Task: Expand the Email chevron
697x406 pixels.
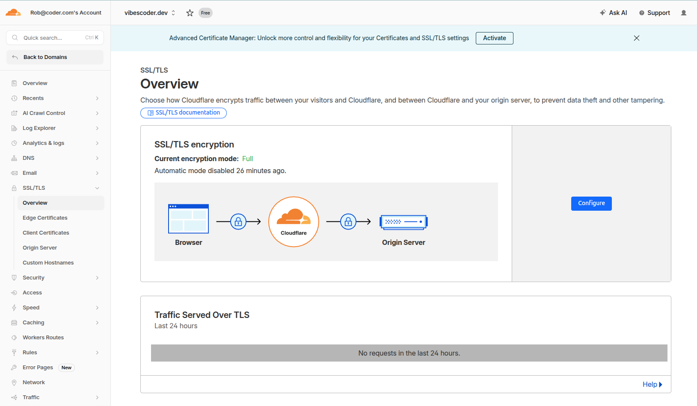Action: pos(97,173)
